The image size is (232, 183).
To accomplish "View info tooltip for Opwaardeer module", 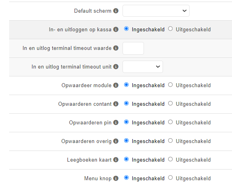I will pyautogui.click(x=116, y=85).
